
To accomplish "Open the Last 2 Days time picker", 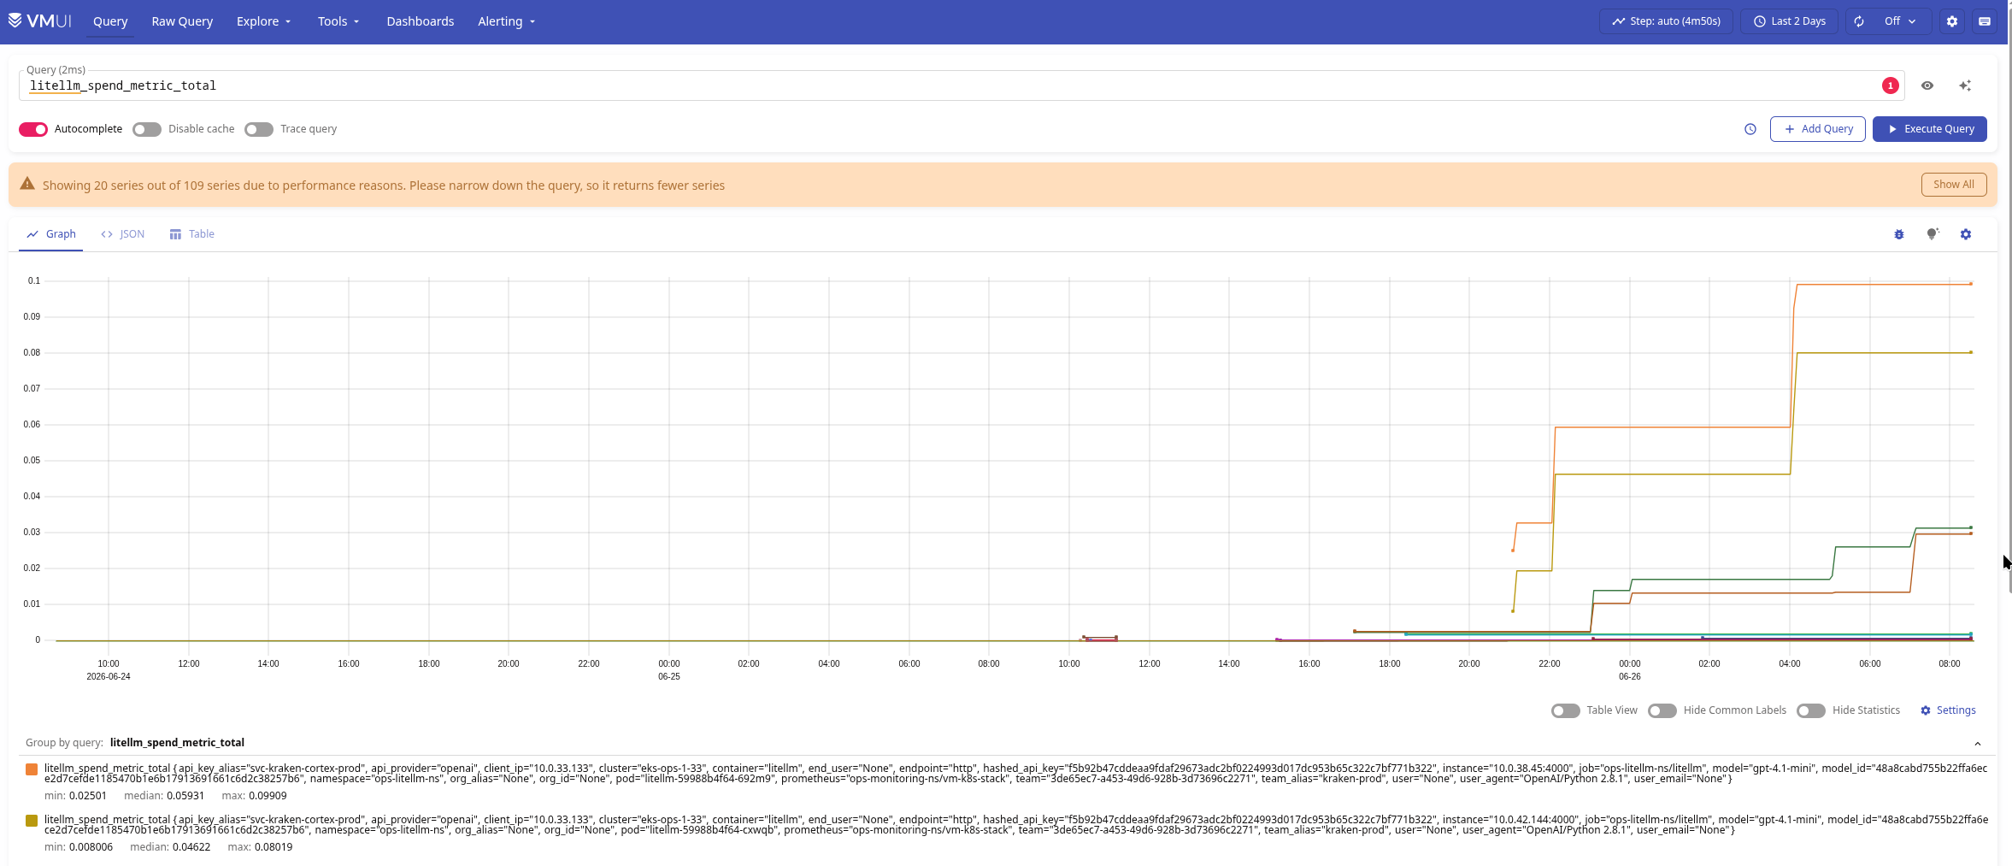I will pos(1790,21).
